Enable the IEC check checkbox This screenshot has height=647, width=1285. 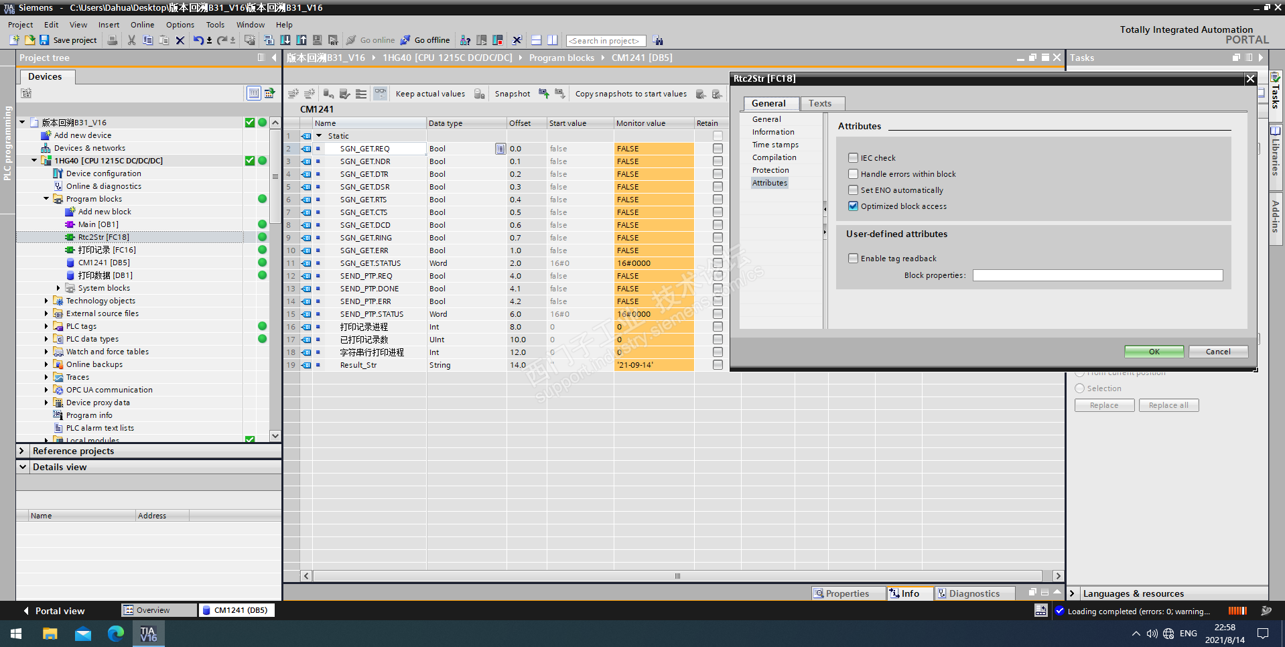coord(853,158)
